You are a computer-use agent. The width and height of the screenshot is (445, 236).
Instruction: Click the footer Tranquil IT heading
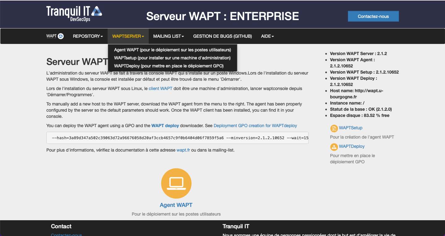tap(236, 226)
